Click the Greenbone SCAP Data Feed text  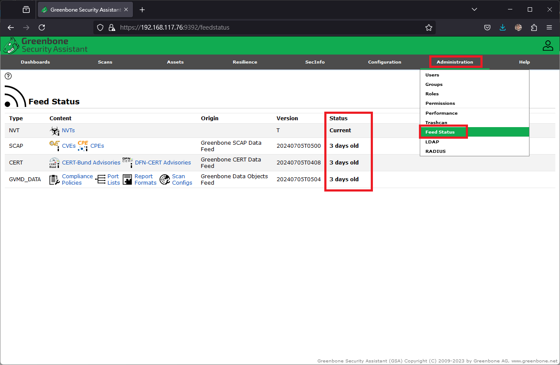(231, 146)
